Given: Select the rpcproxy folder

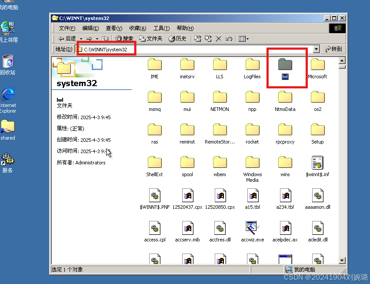Looking at the screenshot, I should point(285,134).
